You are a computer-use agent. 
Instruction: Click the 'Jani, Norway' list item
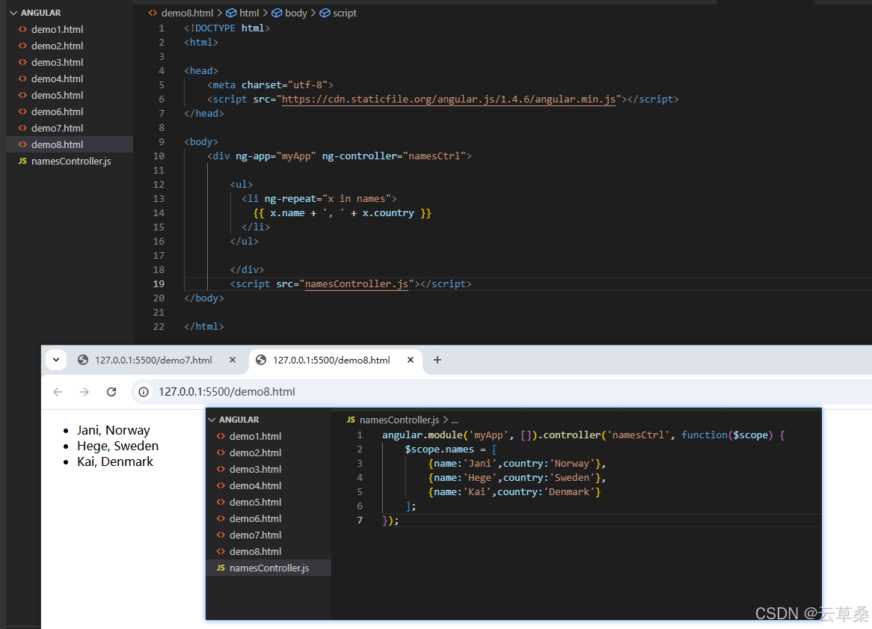click(114, 431)
